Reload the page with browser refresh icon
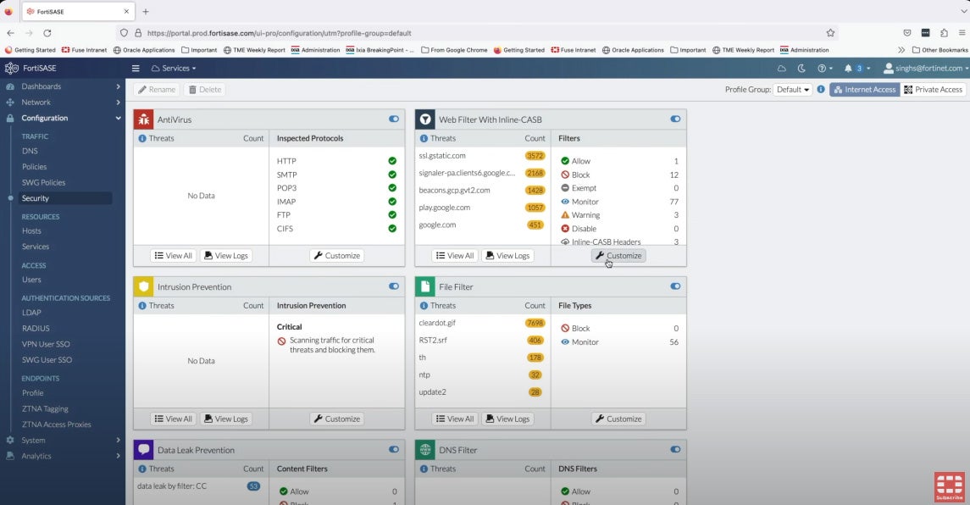Viewport: 970px width, 505px height. [x=47, y=33]
